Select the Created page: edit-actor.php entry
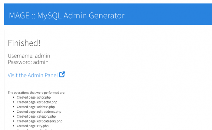Screen dimensions: 212x130 click(x=37, y=102)
